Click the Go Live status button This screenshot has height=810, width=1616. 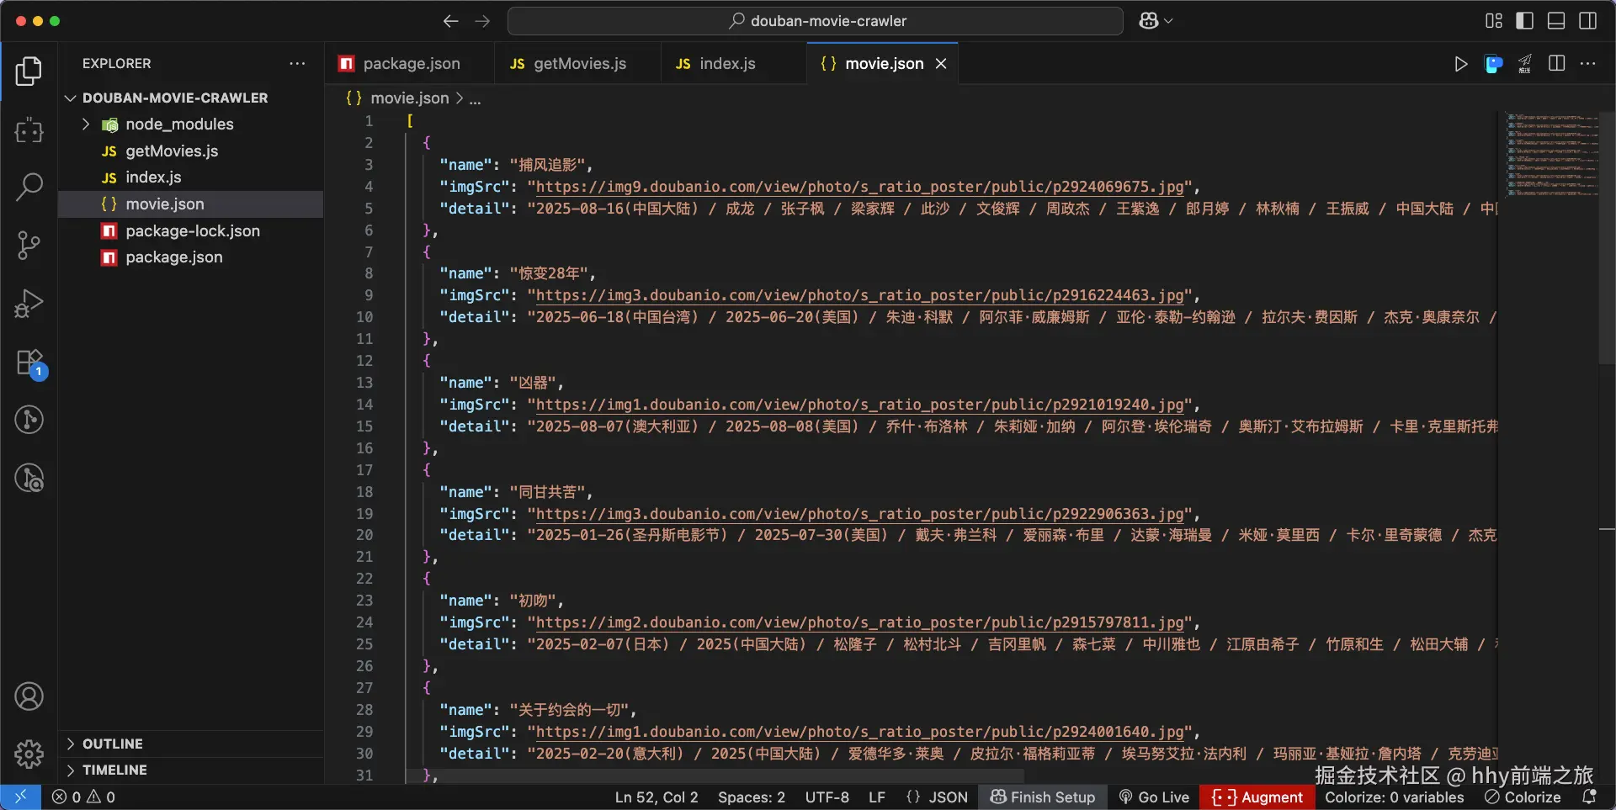point(1154,797)
